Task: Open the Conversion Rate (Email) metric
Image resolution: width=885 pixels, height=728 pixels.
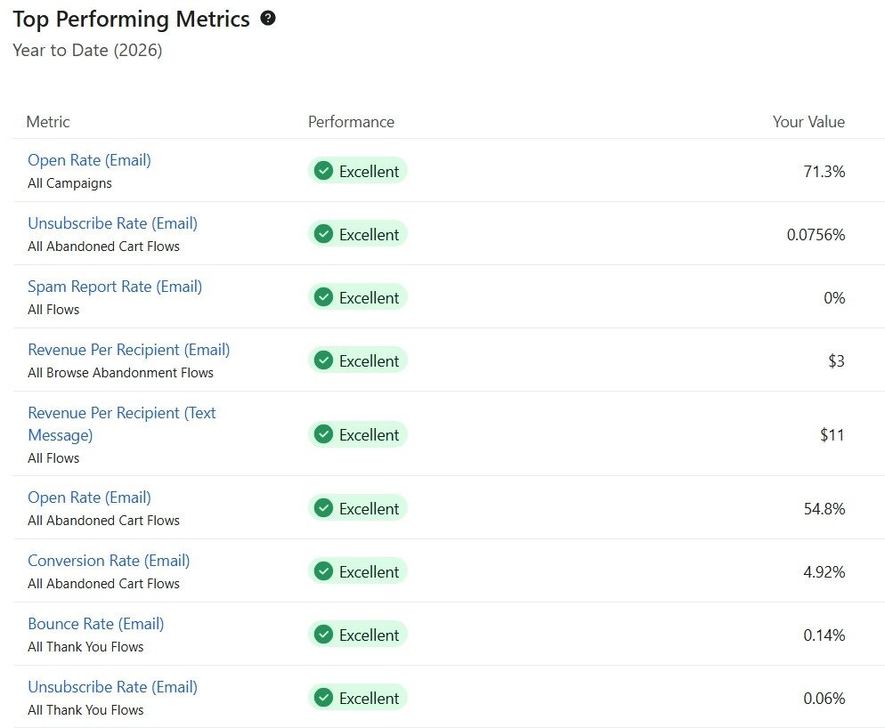Action: 109,561
